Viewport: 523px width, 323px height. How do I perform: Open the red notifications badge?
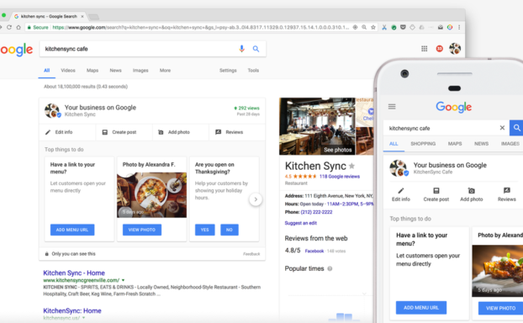click(439, 49)
